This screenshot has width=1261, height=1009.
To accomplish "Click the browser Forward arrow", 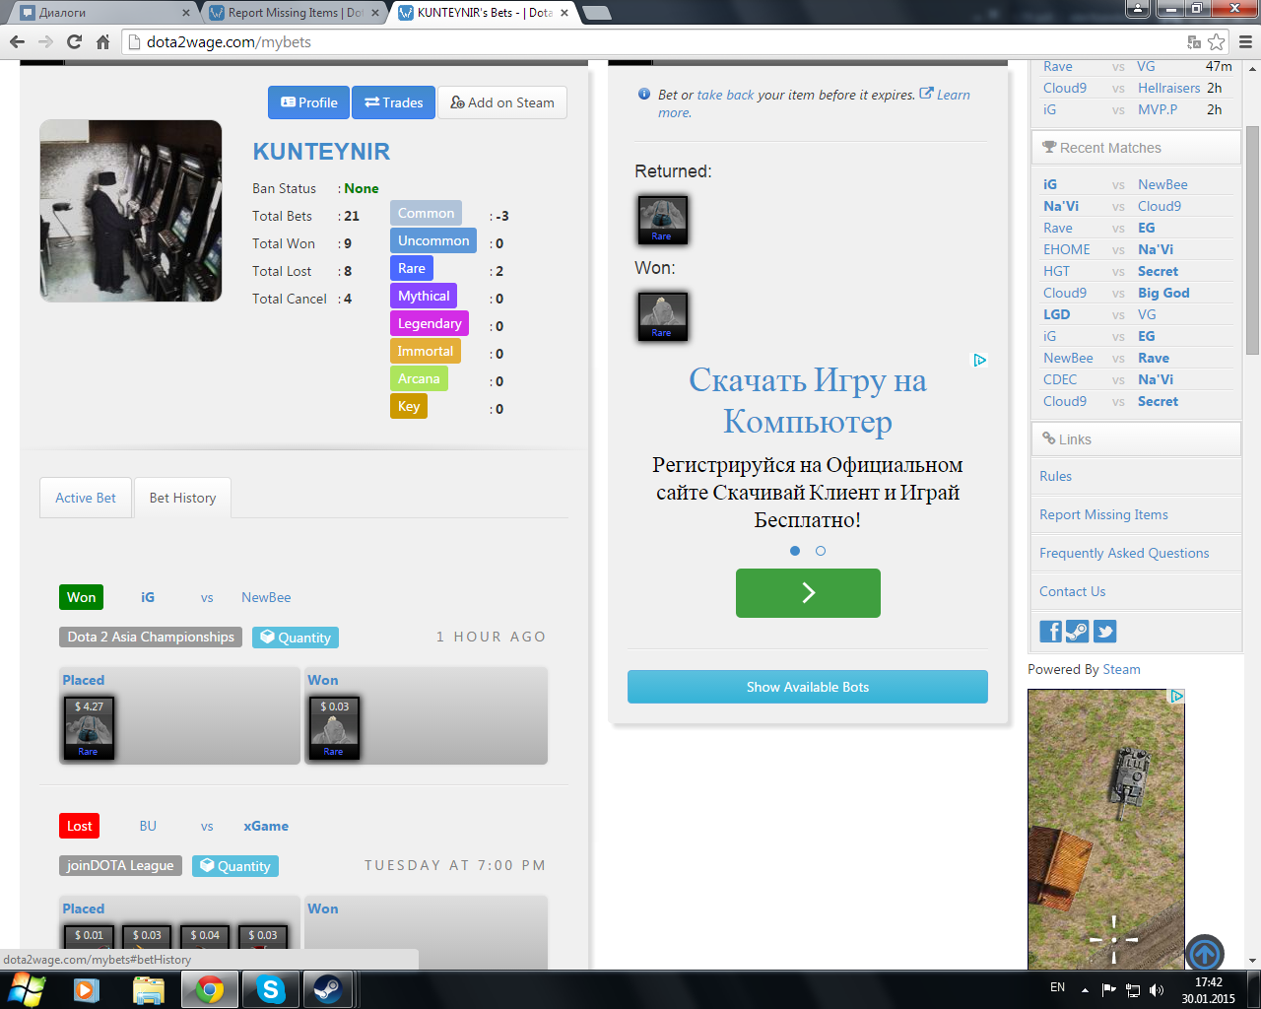I will 45,41.
